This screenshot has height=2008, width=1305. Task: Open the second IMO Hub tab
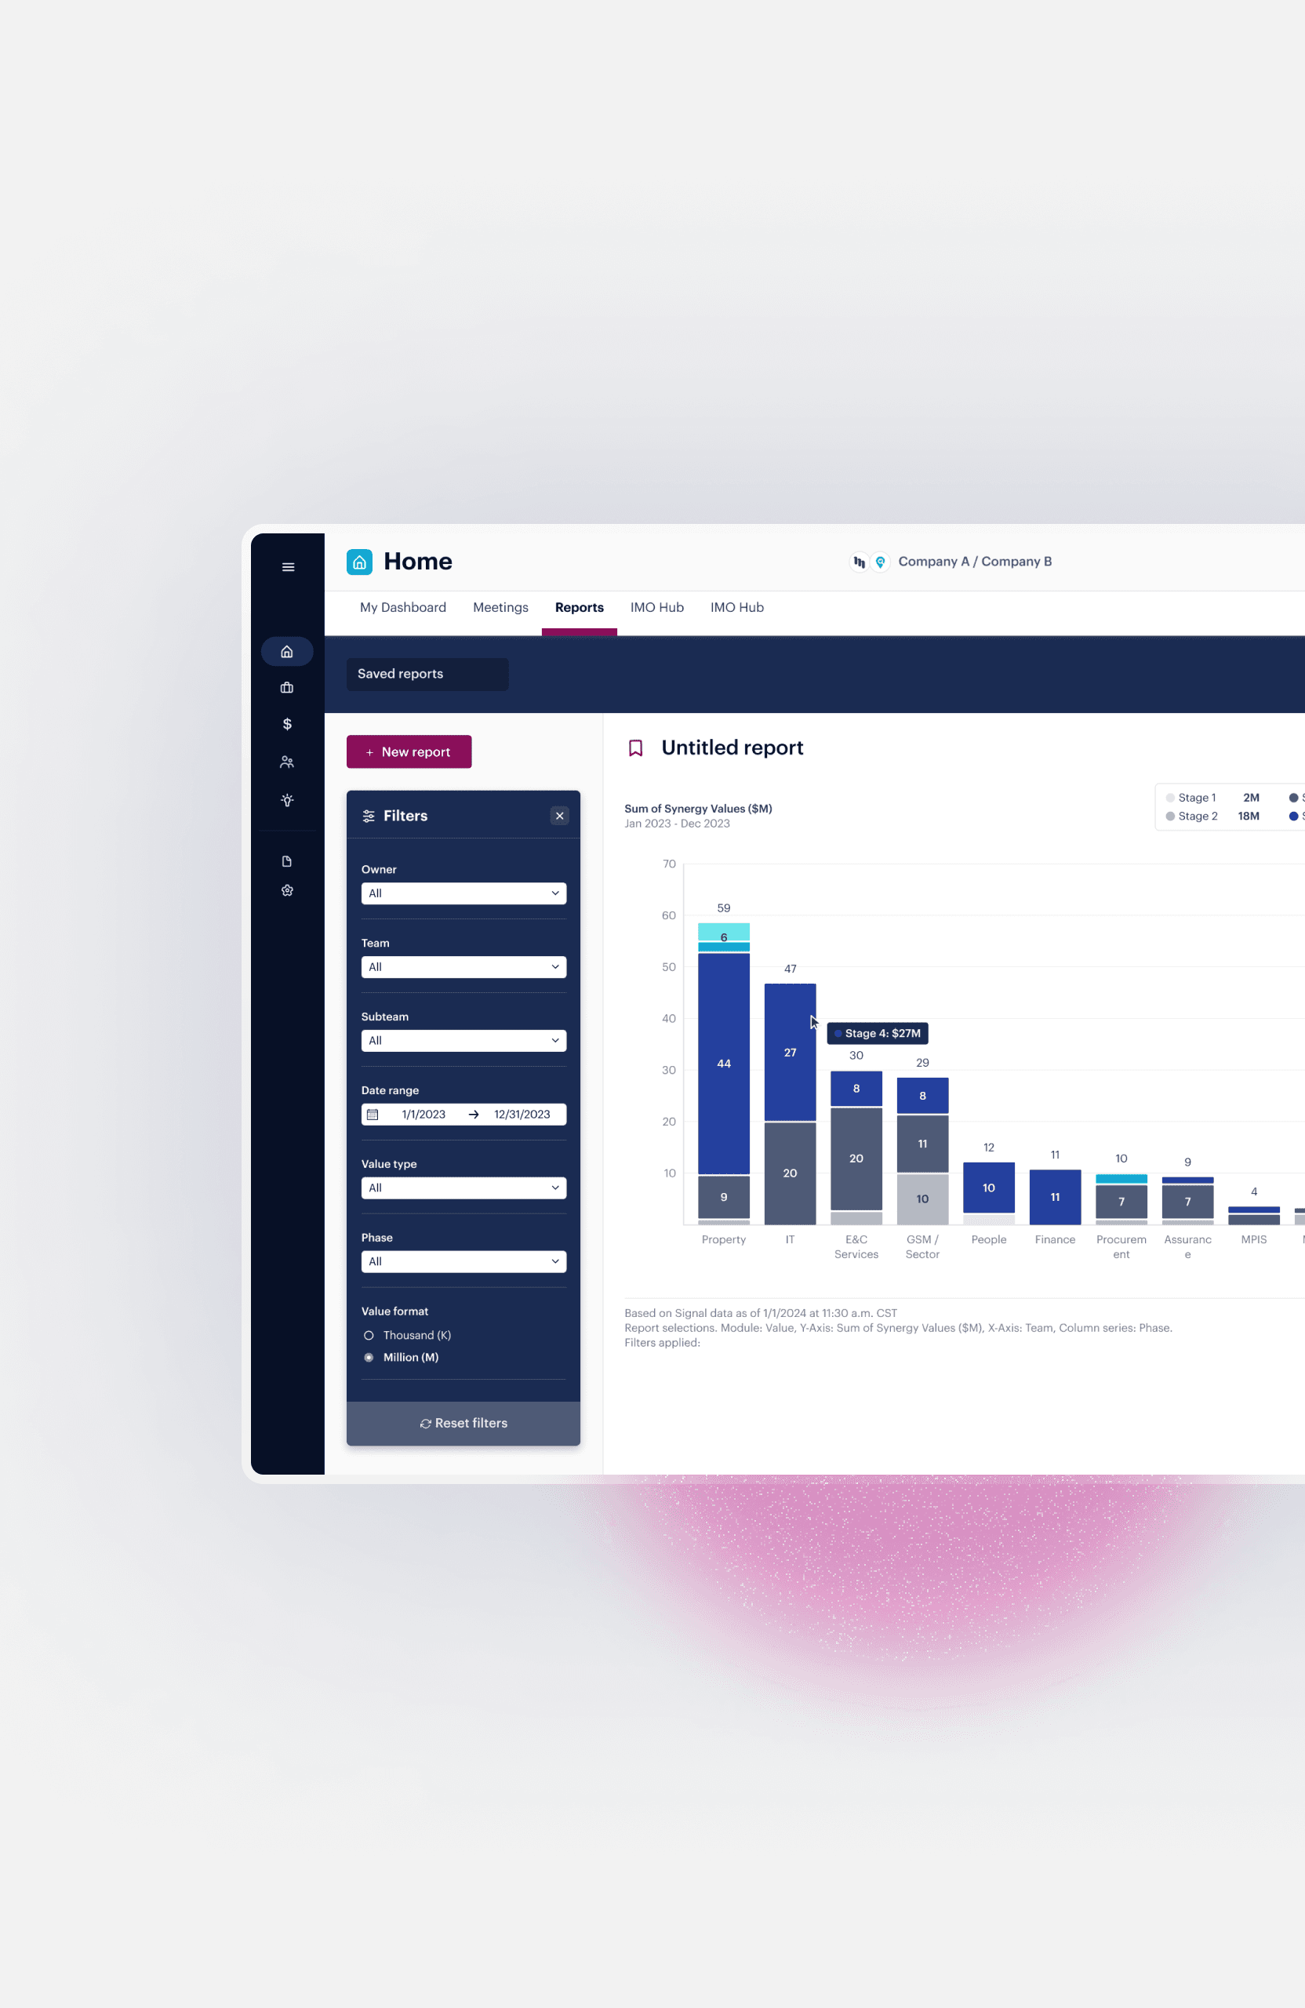point(737,607)
